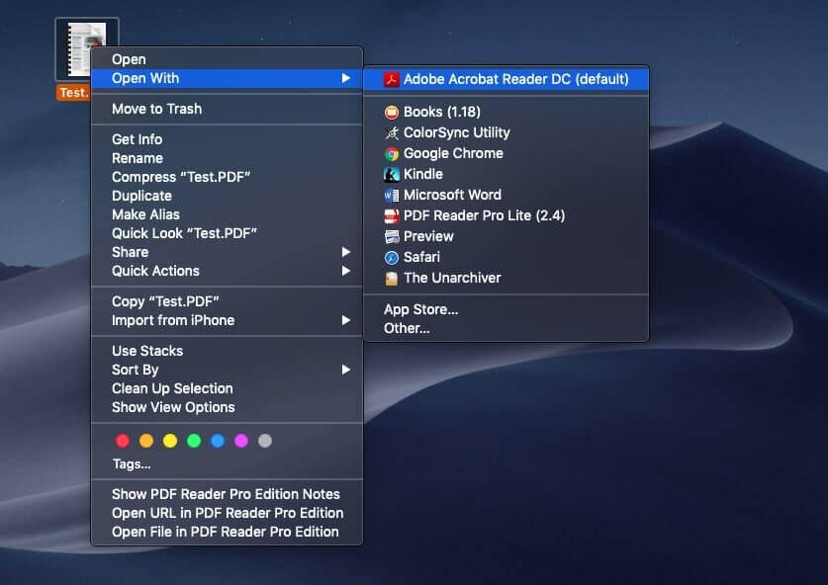Open with Adobe Acrobat Reader DC (default)
This screenshot has width=828, height=585.
tap(506, 79)
